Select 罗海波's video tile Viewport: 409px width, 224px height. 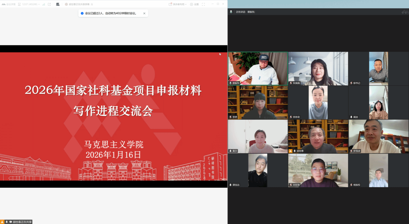(x=378, y=136)
